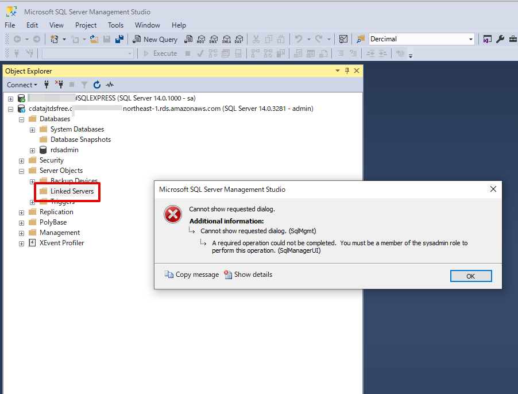
Task: Open the Project menu
Action: pyautogui.click(x=86, y=25)
